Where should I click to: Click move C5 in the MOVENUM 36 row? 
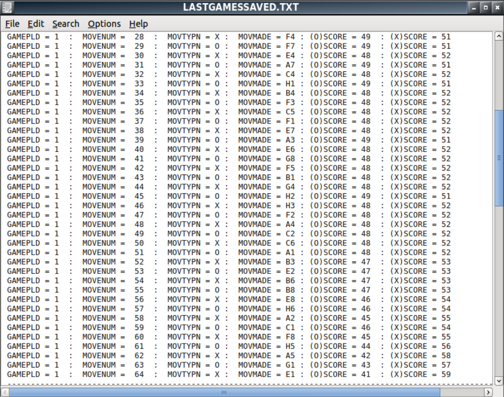290,112
